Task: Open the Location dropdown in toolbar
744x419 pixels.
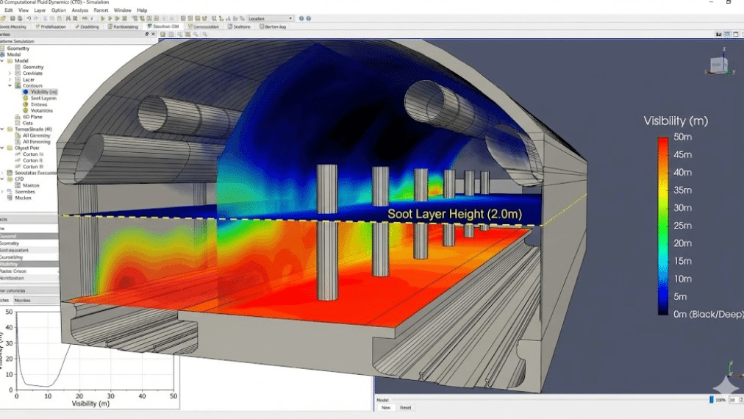Action: (x=271, y=18)
